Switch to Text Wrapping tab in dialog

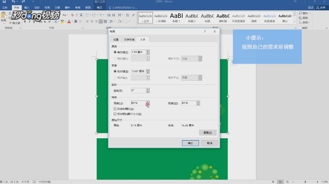129,40
